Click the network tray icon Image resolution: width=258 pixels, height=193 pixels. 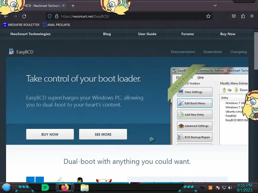224,188
